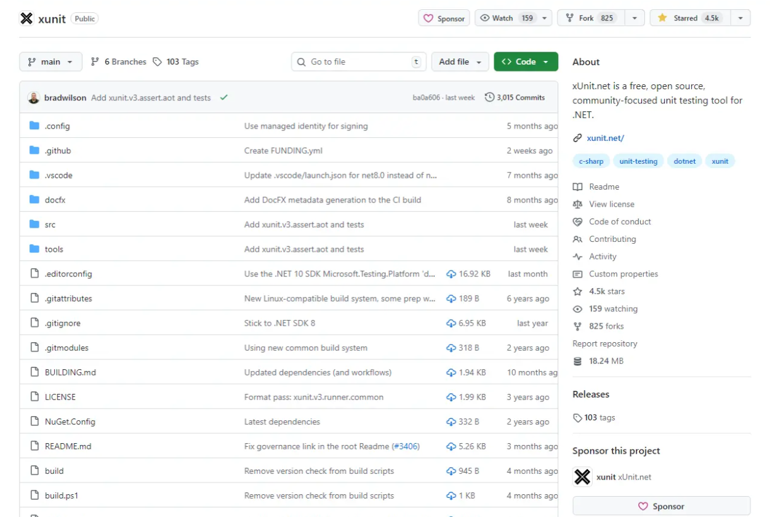Click the src folder icon
Image resolution: width=770 pixels, height=517 pixels.
pos(34,225)
